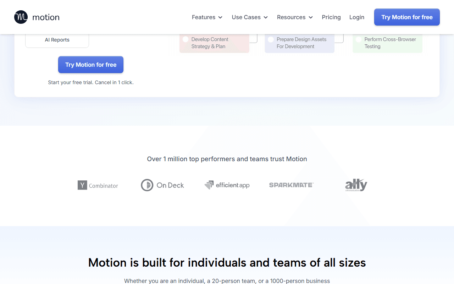The image size is (454, 284).
Task: Select the AI Reports tab
Action: [x=57, y=40]
